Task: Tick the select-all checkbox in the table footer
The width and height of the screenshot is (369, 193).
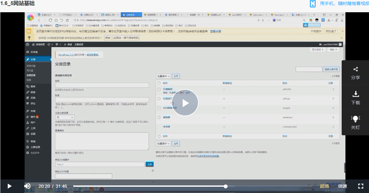Action: [159, 136]
